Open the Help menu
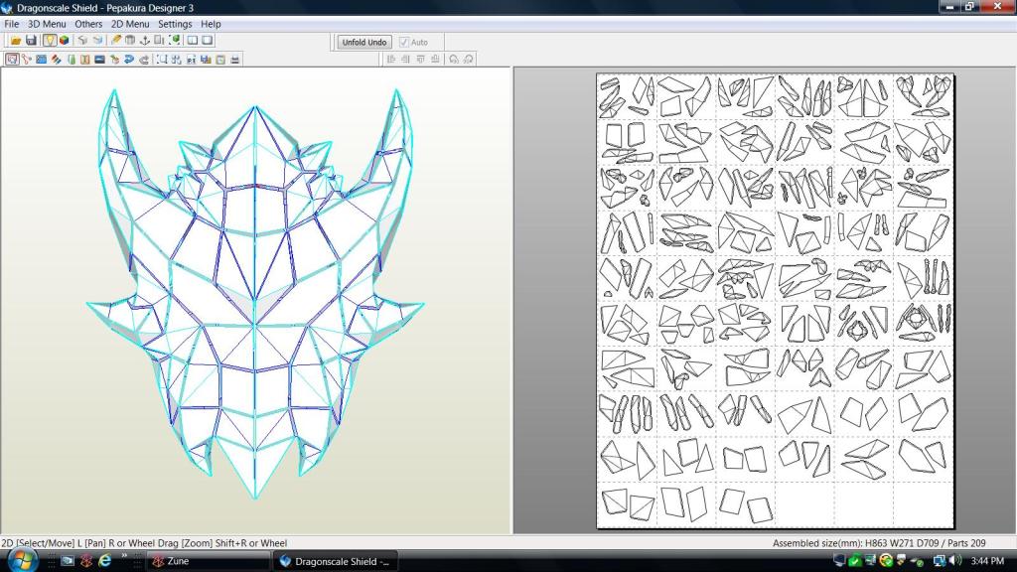The height and width of the screenshot is (572, 1017). coord(211,24)
